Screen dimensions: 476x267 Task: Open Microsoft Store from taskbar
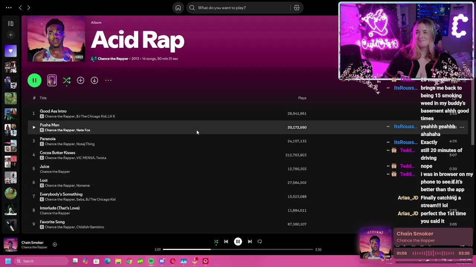coord(96,261)
